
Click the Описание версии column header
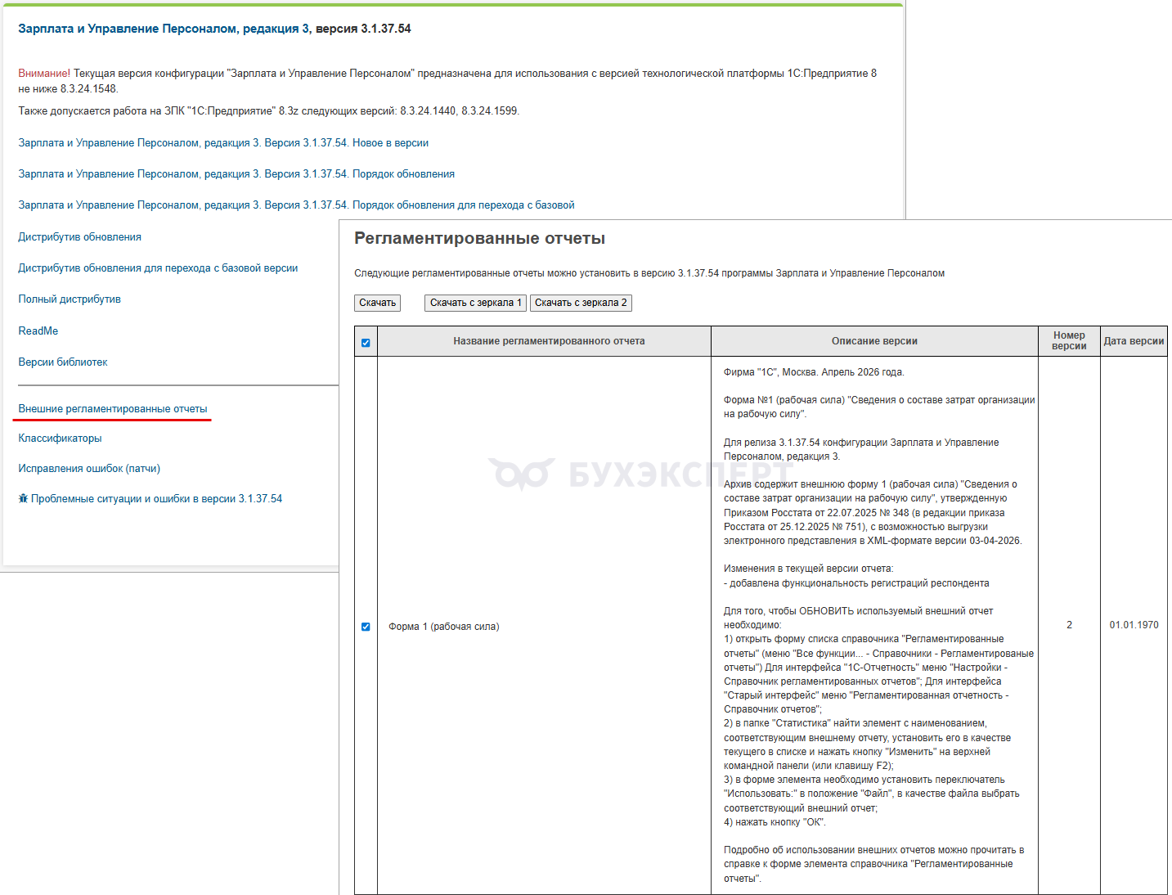874,341
